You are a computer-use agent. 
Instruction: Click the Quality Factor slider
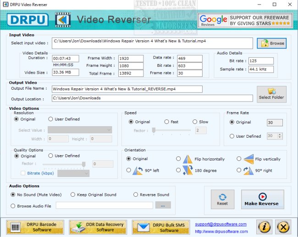[64, 164]
